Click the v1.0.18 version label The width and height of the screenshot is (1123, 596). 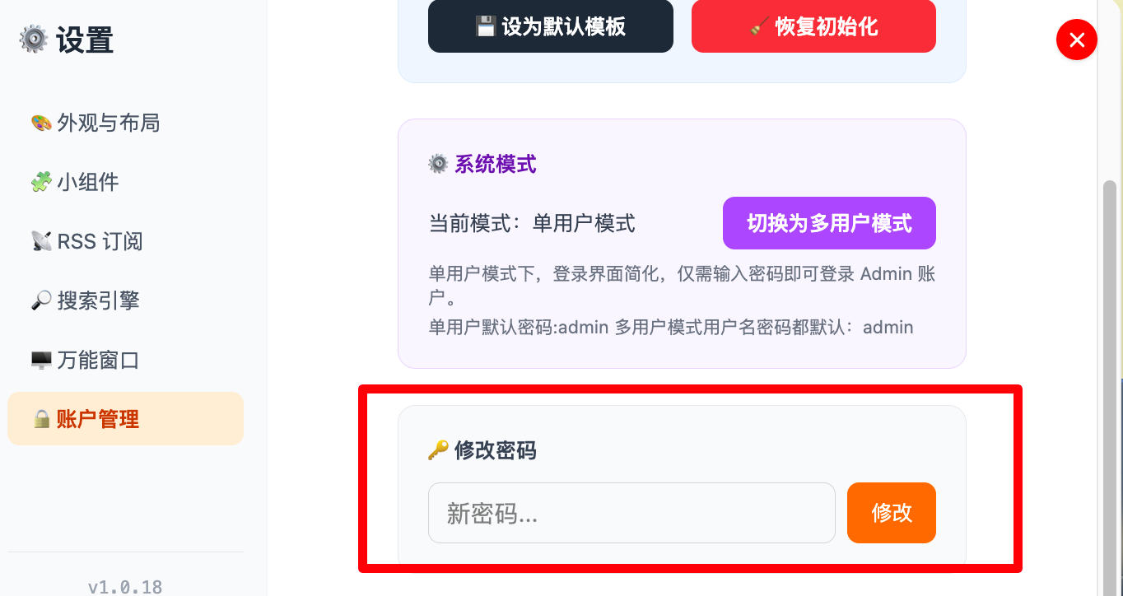pos(125,586)
